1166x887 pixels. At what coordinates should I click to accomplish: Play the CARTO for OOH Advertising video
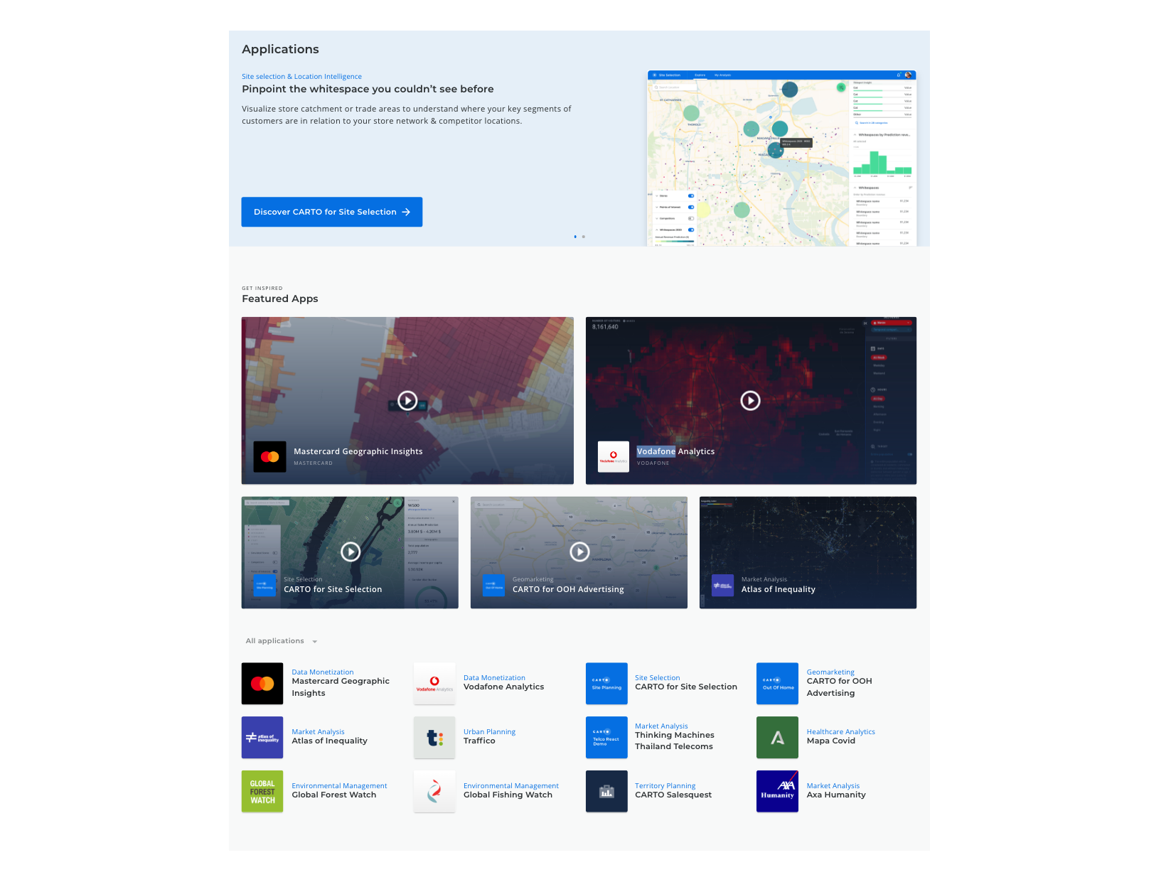pos(579,552)
